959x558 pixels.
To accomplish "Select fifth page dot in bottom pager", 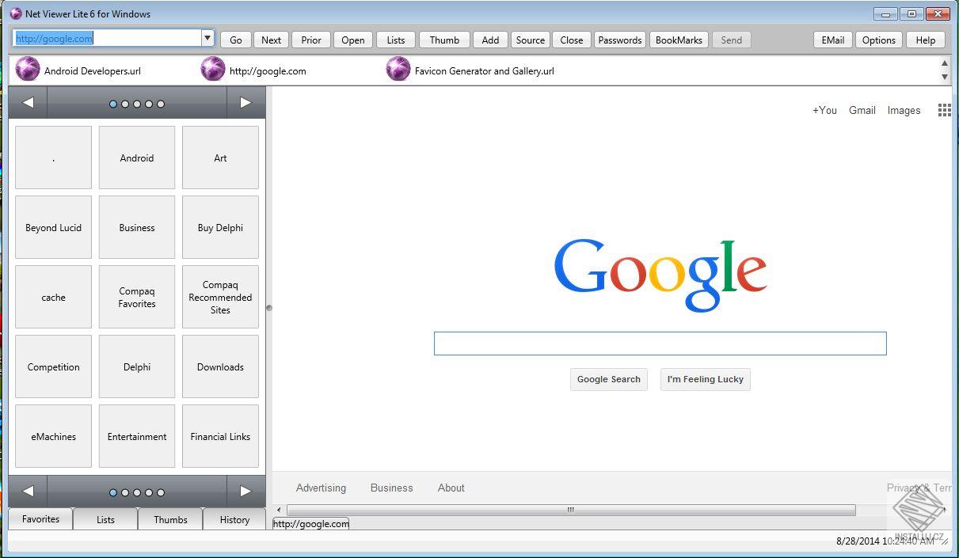I will (161, 492).
